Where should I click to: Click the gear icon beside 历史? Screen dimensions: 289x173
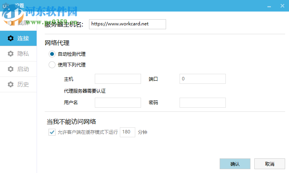point(10,85)
